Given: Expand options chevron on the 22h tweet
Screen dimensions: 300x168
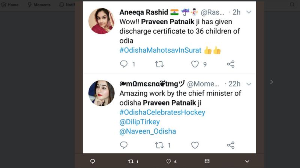Looking at the screenshot, I should 249,84.
